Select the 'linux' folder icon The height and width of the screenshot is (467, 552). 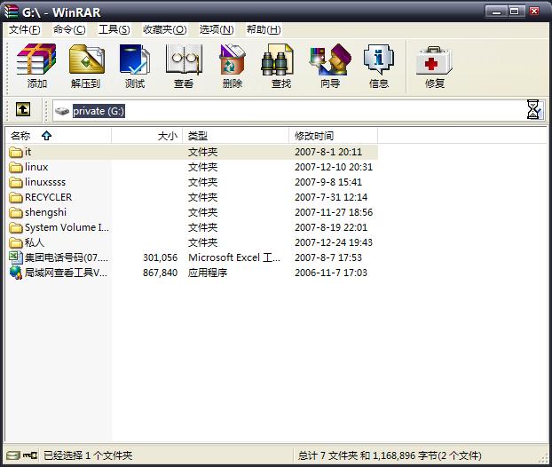[x=16, y=167]
